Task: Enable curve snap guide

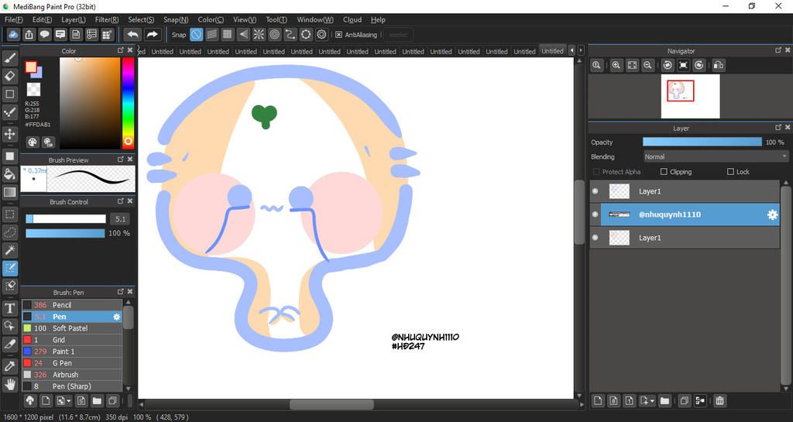Action: tap(290, 34)
